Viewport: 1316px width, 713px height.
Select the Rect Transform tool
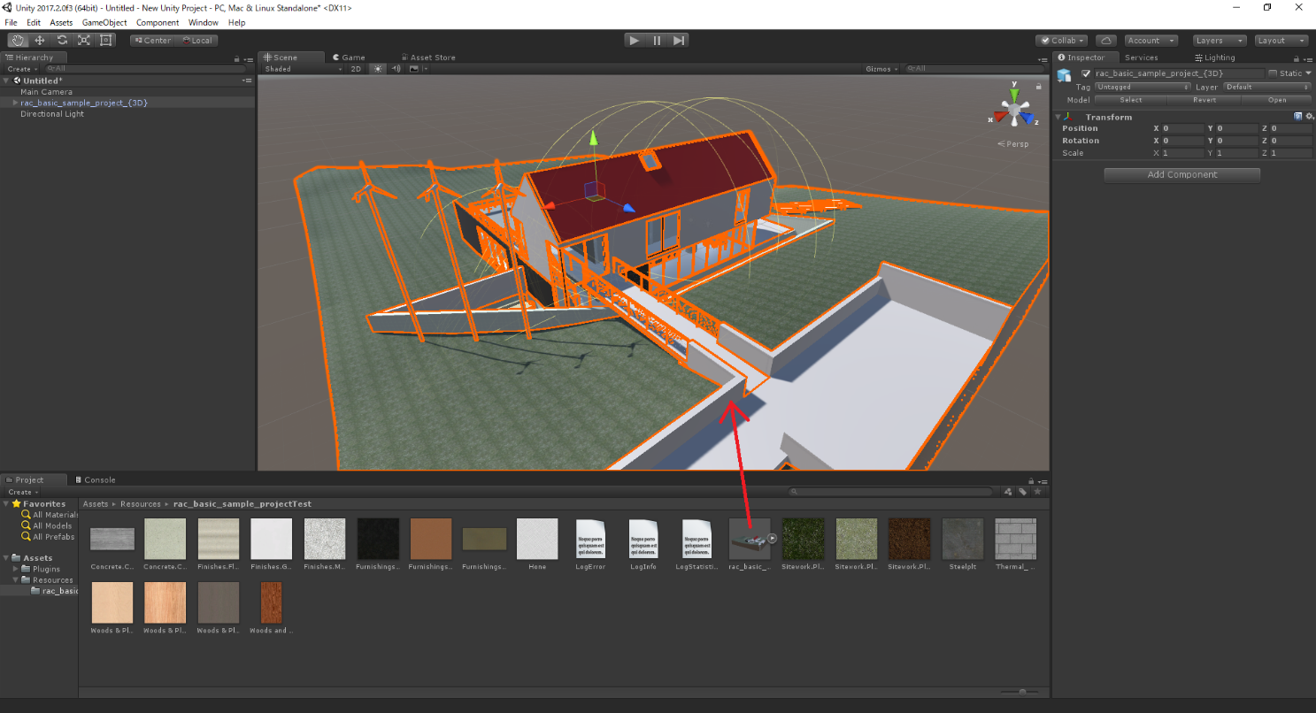[105, 40]
